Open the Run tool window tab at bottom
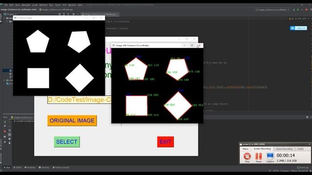This screenshot has height=175, width=312. [x=7, y=168]
